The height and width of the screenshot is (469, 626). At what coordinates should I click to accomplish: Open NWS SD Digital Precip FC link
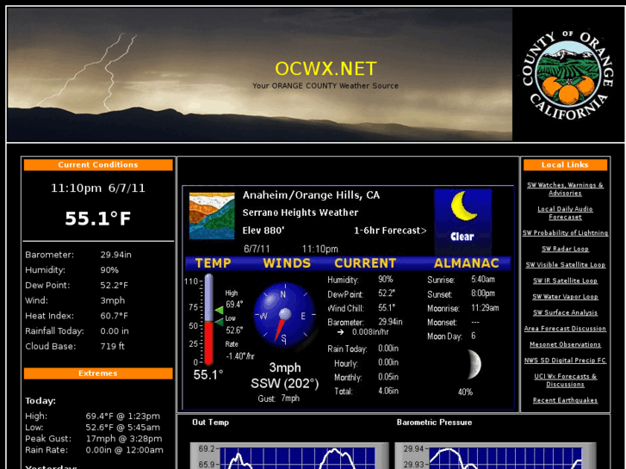pyautogui.click(x=565, y=361)
